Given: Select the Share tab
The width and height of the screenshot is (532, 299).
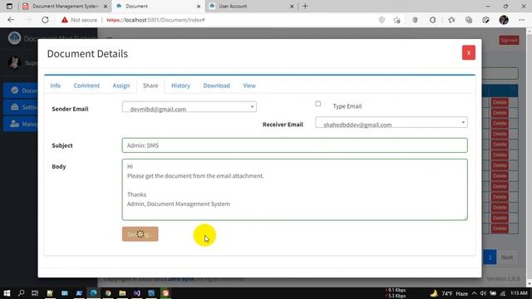Looking at the screenshot, I should (150, 86).
